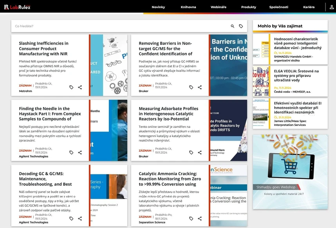
Task: Click Shimadzu goes Webshop banner
Action: pos(290,172)
